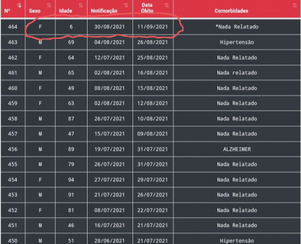Select Hipertensão cell in row 463
Screen dimensions: 301x244
[x=237, y=42]
